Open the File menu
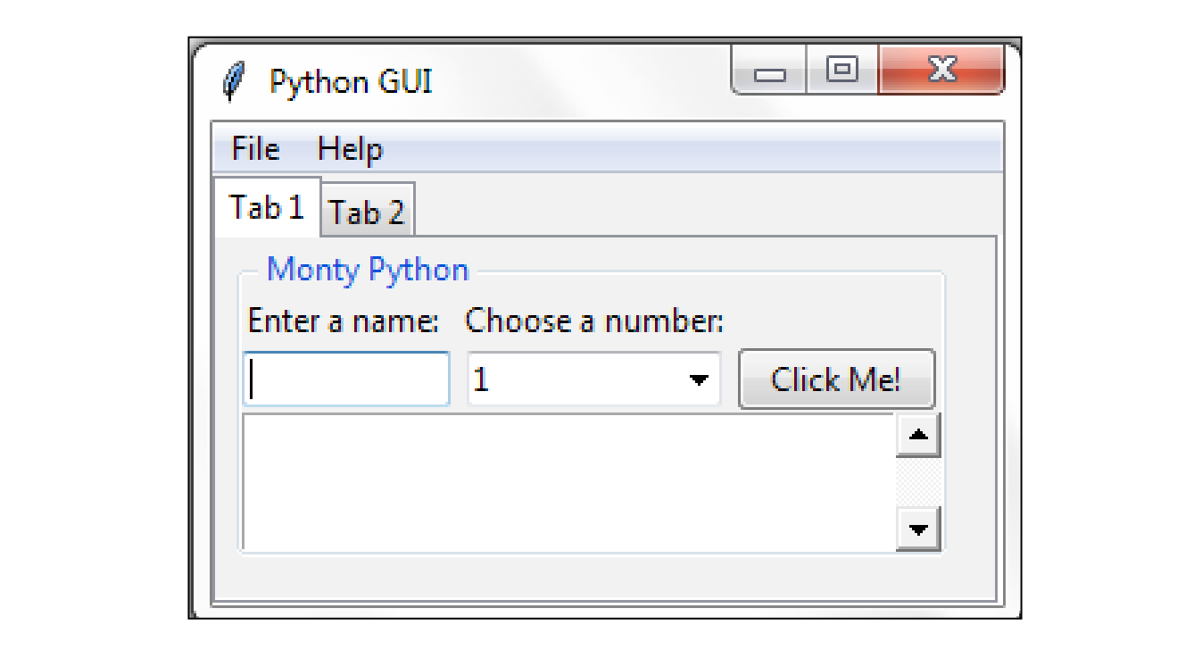 (254, 149)
